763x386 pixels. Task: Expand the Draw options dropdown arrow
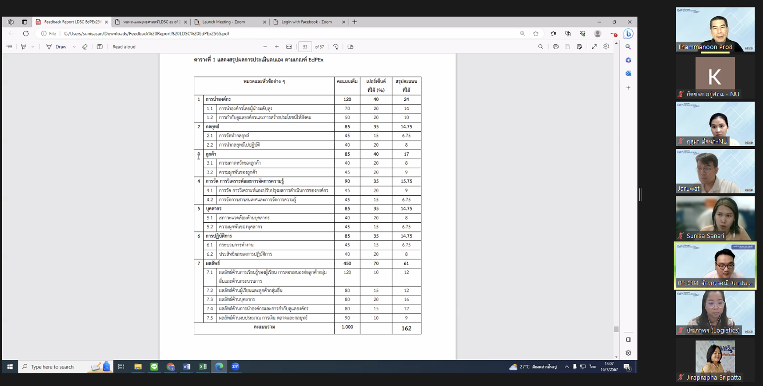[x=74, y=47]
